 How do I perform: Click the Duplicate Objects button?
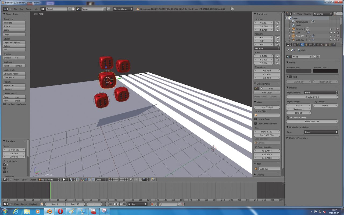click(14, 42)
